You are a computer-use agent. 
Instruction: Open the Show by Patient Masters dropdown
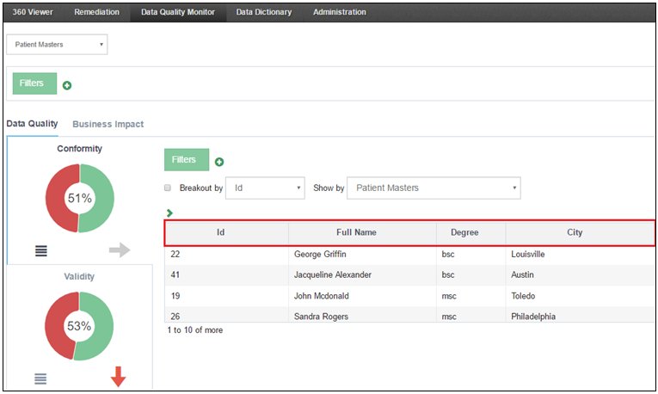tap(434, 188)
